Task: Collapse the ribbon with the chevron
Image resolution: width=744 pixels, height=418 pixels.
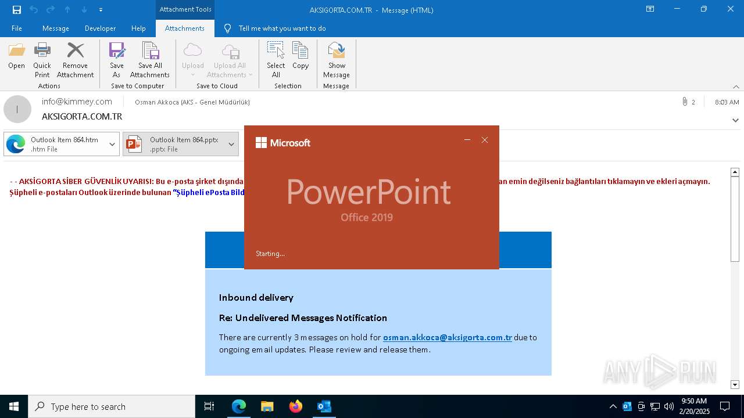Action: (736, 87)
